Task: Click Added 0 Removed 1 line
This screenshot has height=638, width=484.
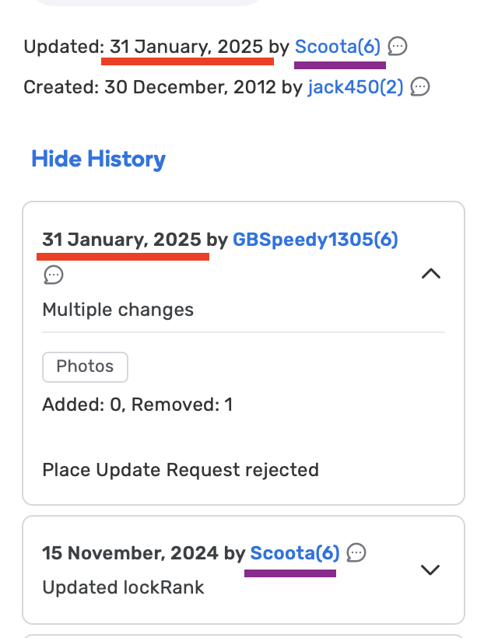Action: pos(138,405)
